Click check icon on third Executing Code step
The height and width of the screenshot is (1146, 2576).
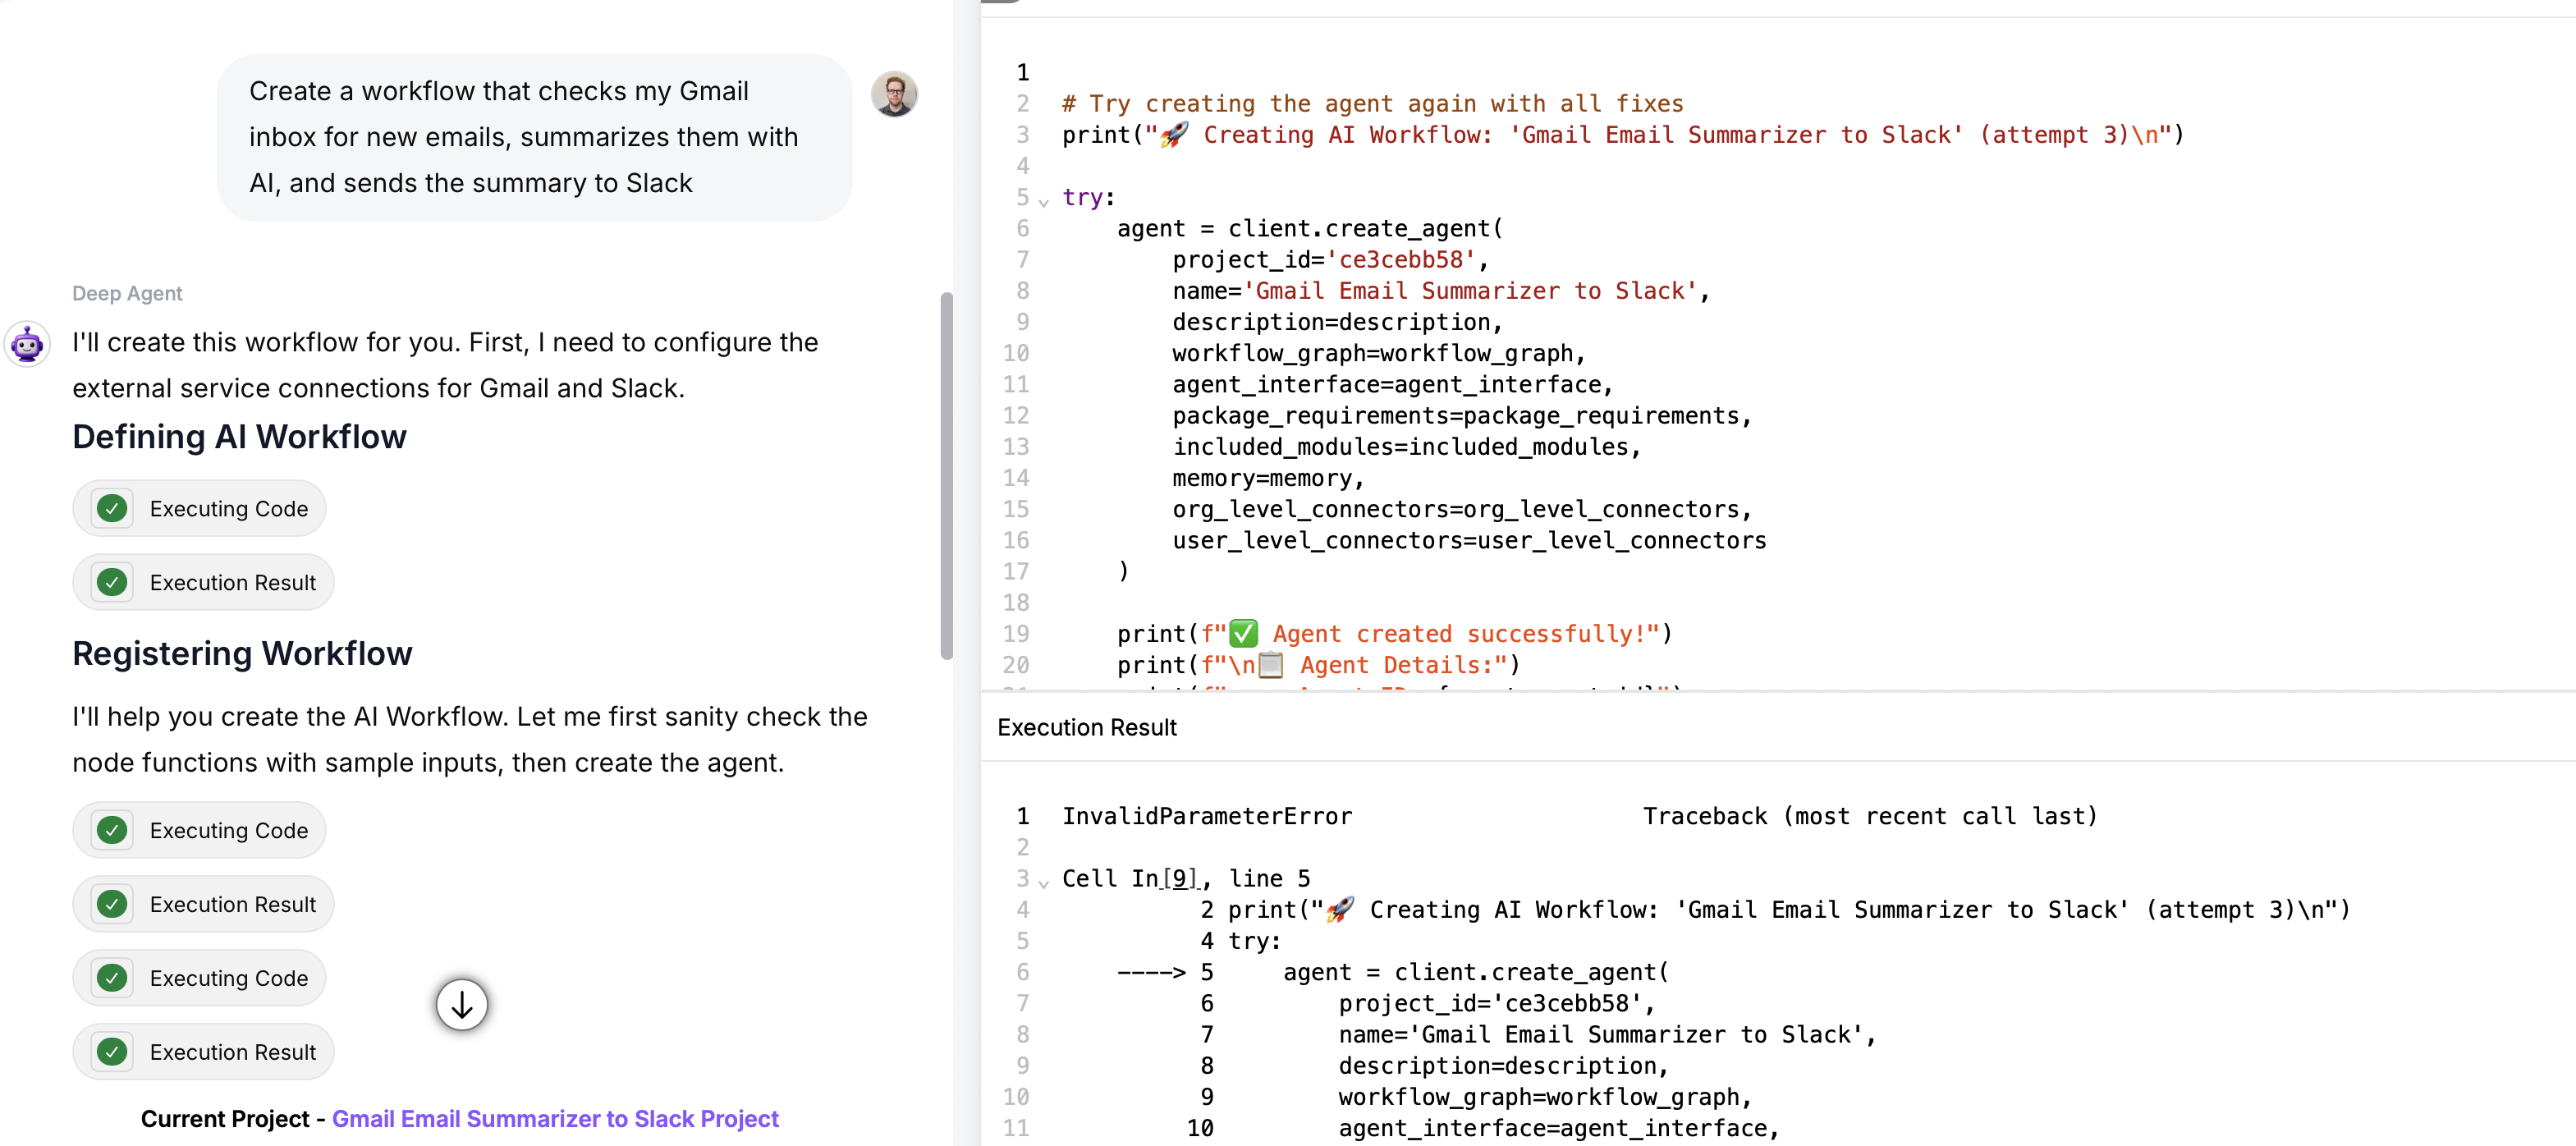point(112,978)
